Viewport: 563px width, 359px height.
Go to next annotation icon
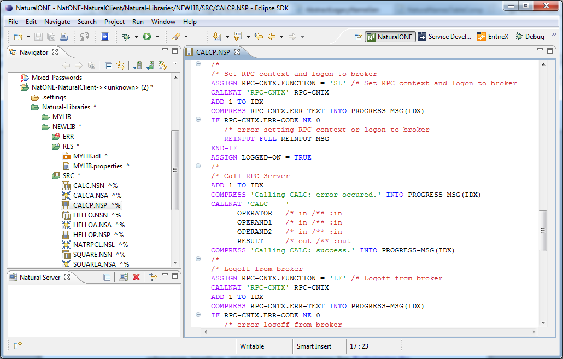tap(216, 37)
